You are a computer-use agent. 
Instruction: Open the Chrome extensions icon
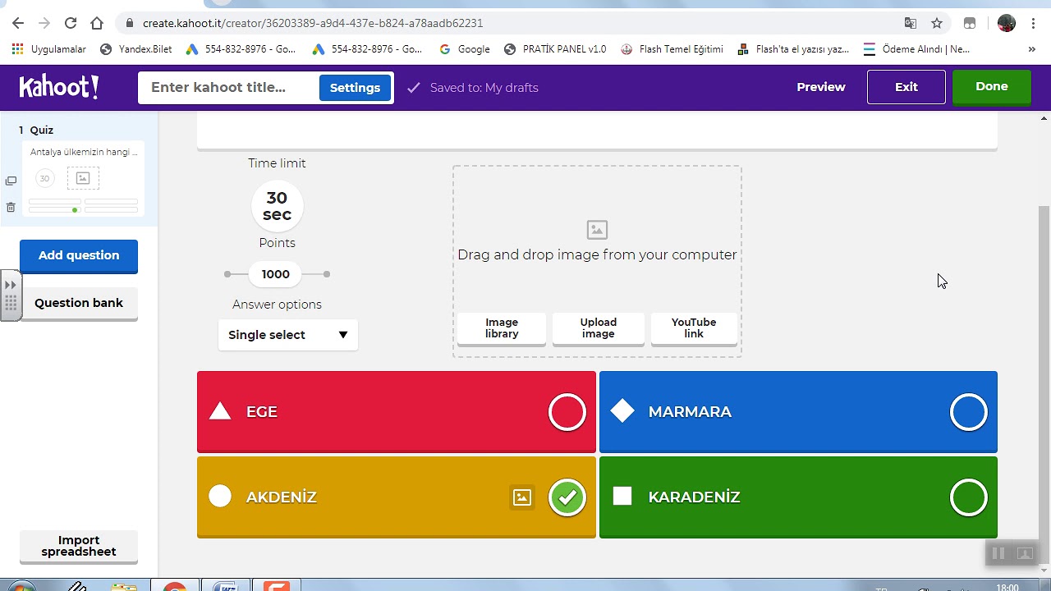[x=970, y=23]
